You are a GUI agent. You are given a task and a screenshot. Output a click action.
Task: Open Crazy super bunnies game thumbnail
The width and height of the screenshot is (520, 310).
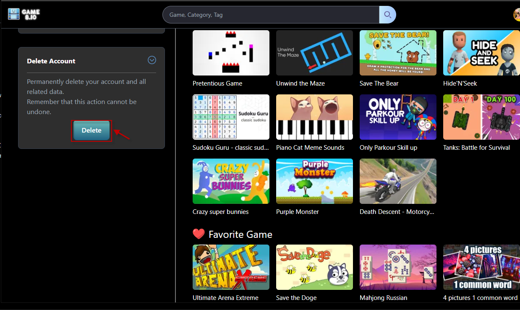coord(231,181)
